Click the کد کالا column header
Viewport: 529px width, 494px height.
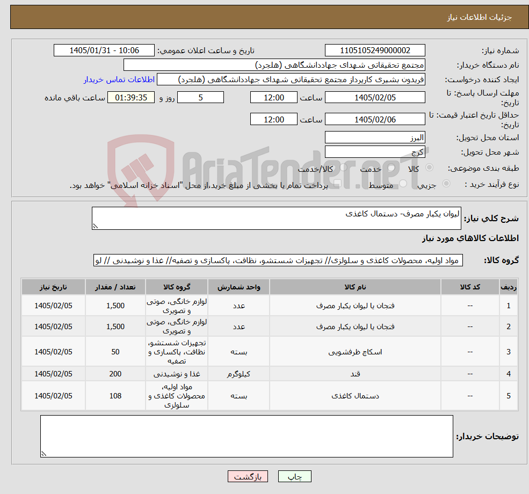(x=470, y=287)
